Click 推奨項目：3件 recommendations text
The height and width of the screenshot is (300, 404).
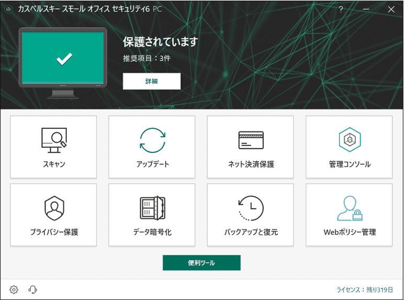pos(147,58)
